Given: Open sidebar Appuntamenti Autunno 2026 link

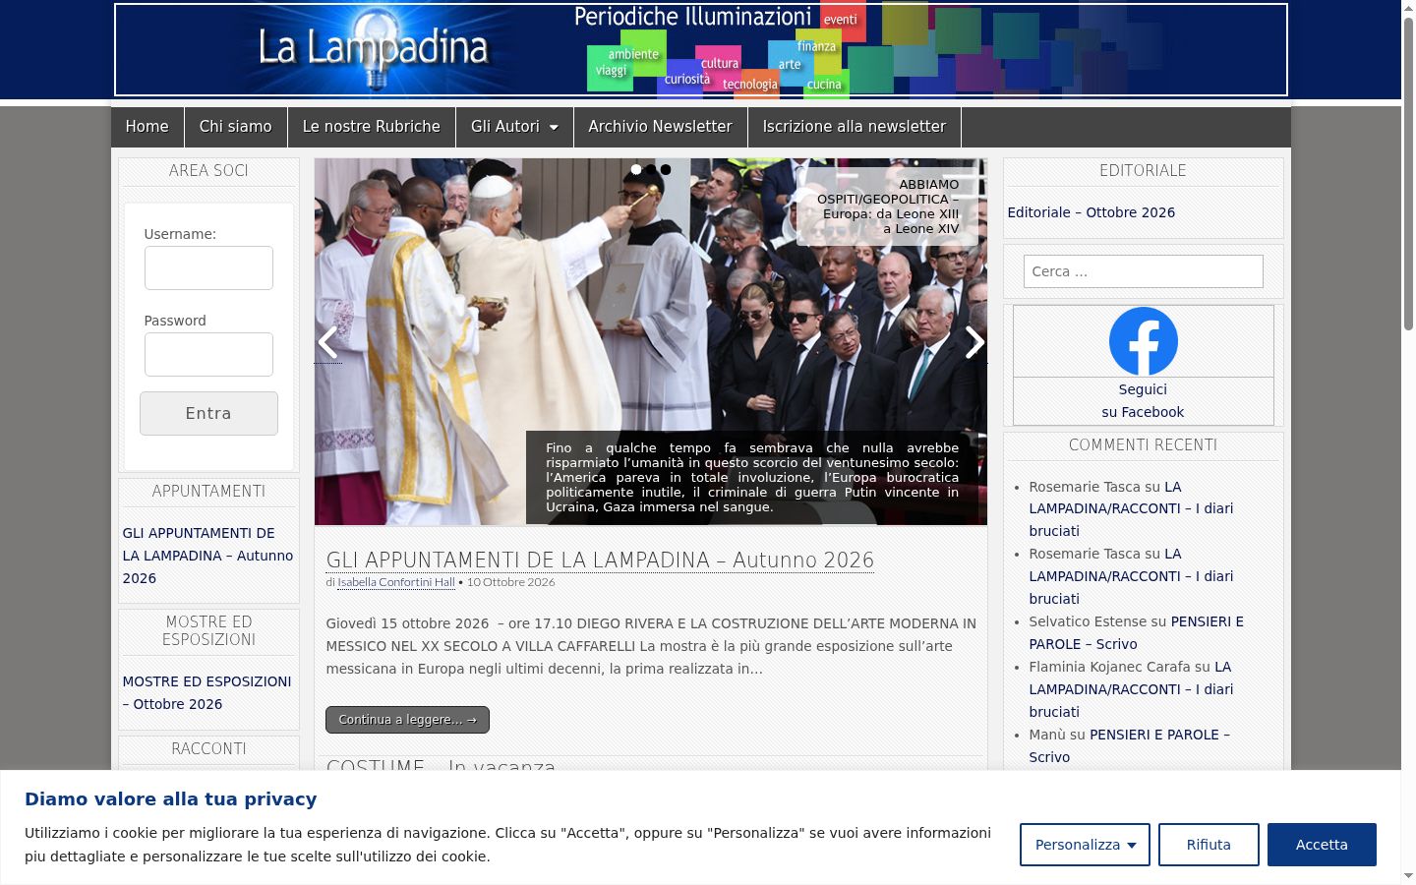Looking at the screenshot, I should coord(207,556).
